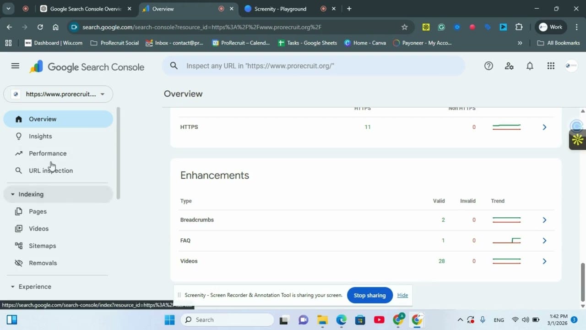This screenshot has height=330, width=586.
Task: Open the Google apps grid
Action: (551, 66)
